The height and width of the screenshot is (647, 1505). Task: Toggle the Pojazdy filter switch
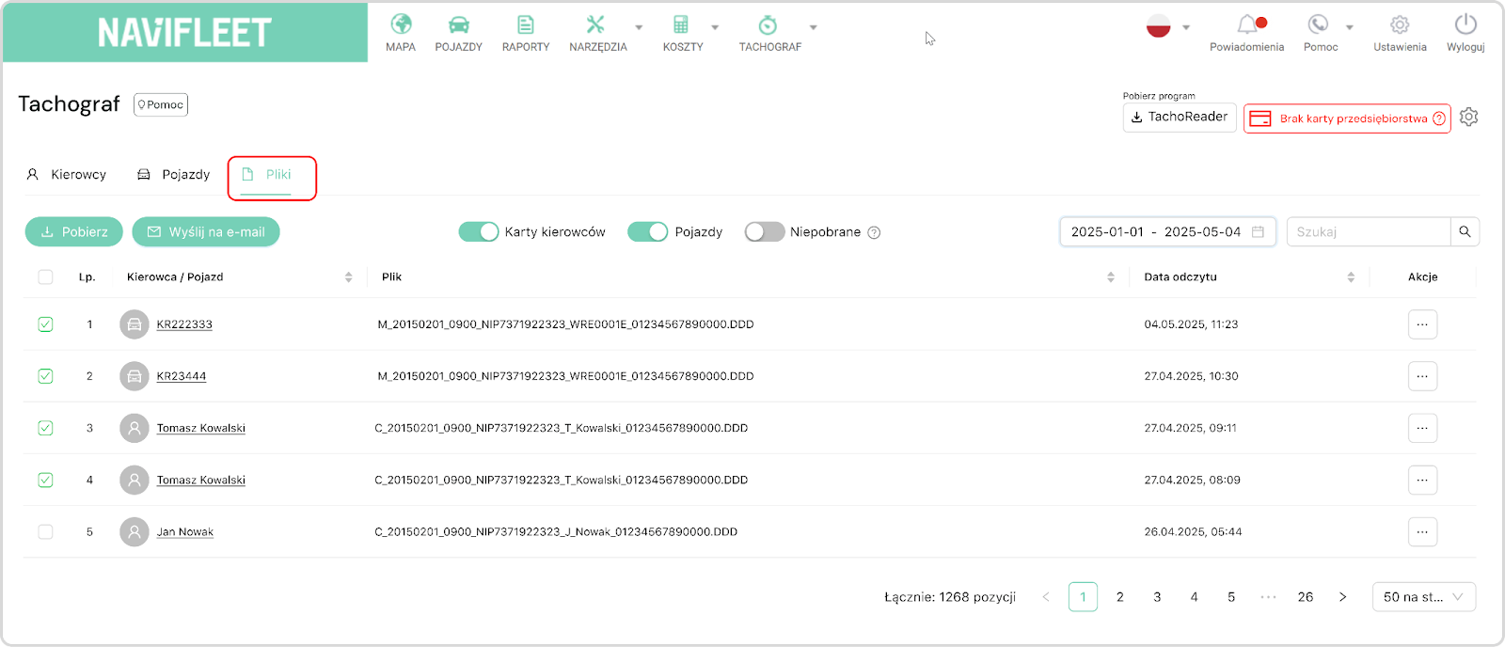(x=648, y=231)
